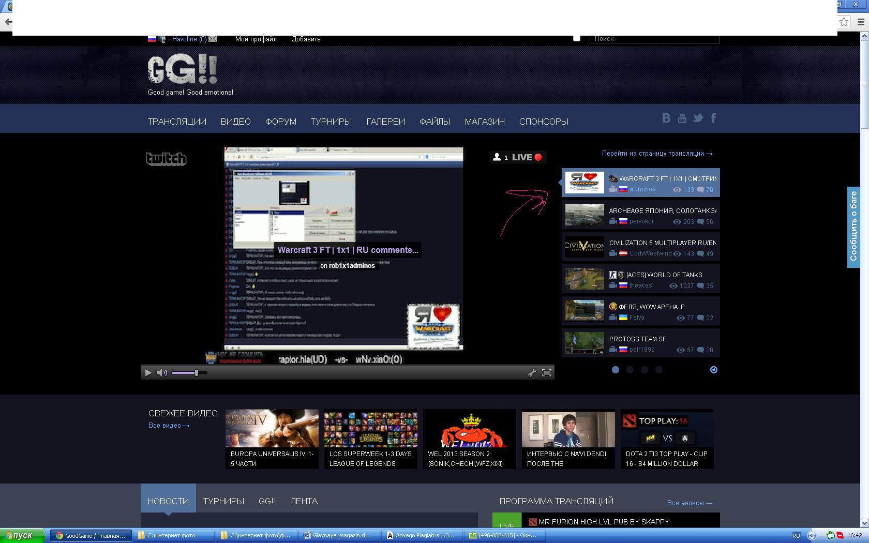The height and width of the screenshot is (543, 869).
Task: Select the Civilization 5 Multiplayer stream
Action: [641, 247]
